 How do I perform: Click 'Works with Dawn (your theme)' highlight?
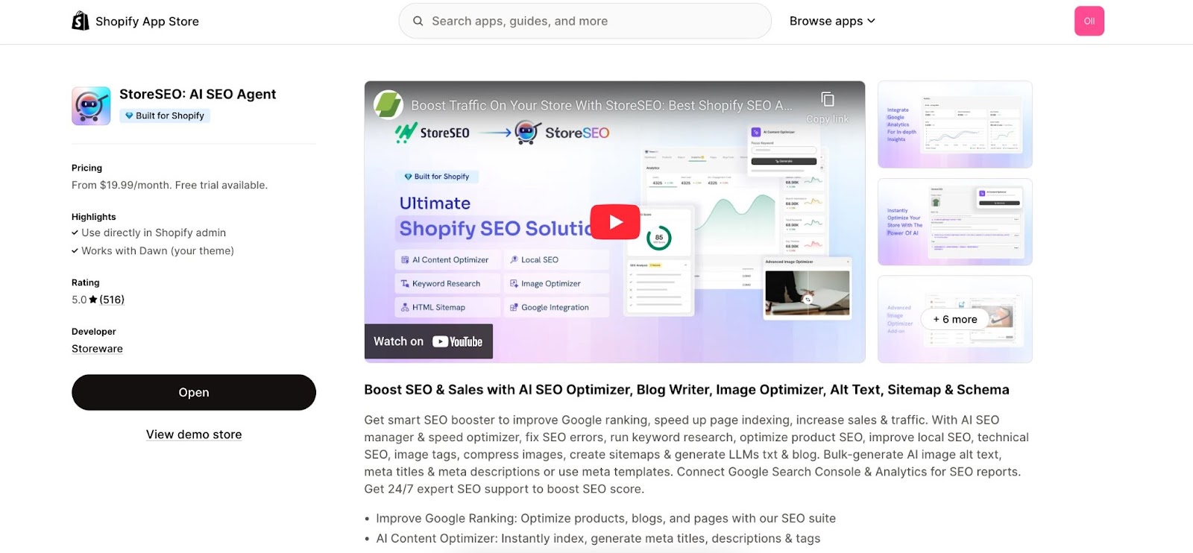(x=157, y=251)
